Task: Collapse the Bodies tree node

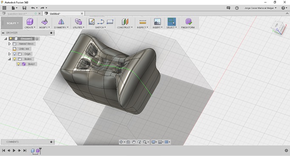Action: point(9,59)
